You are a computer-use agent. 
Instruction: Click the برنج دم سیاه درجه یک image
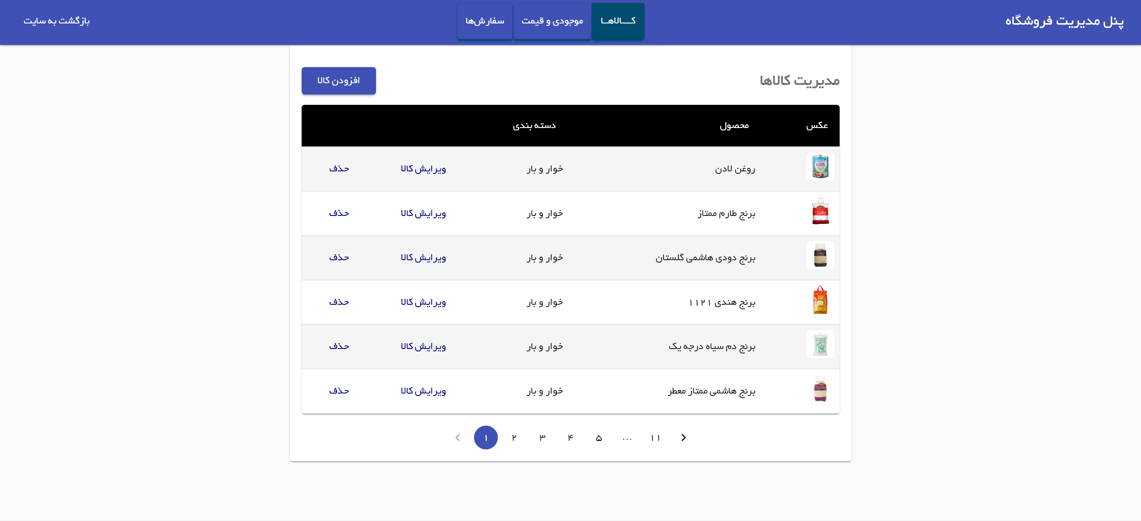tap(820, 344)
